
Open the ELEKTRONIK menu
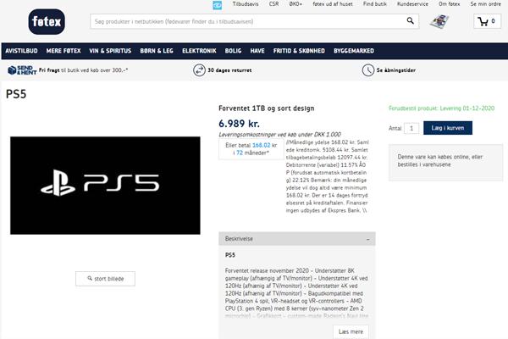tap(199, 51)
